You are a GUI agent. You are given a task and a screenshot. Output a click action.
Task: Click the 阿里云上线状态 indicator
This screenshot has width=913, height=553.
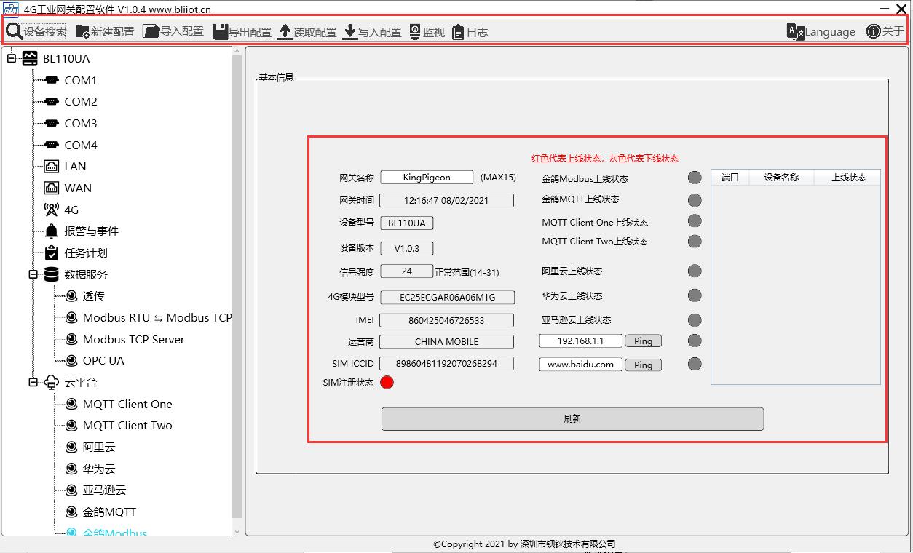pyautogui.click(x=695, y=271)
